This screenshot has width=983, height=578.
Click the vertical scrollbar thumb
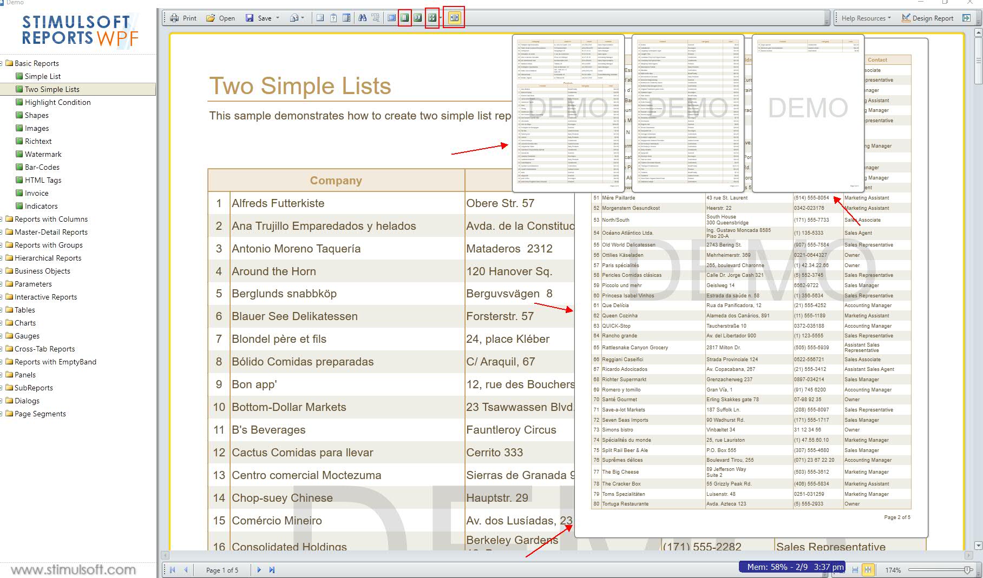click(x=978, y=61)
